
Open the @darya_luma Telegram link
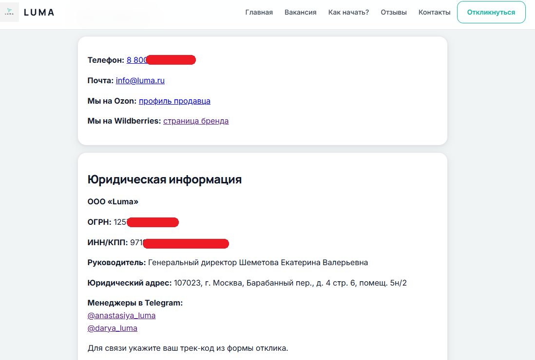tap(112, 328)
